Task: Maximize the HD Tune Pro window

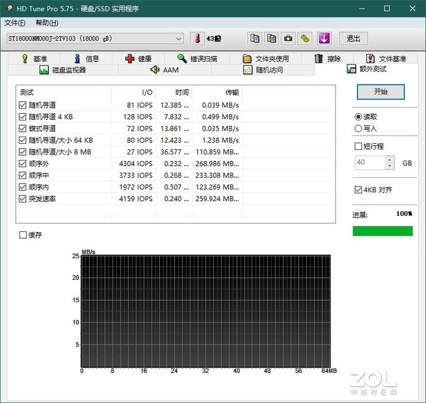Action: coord(387,9)
